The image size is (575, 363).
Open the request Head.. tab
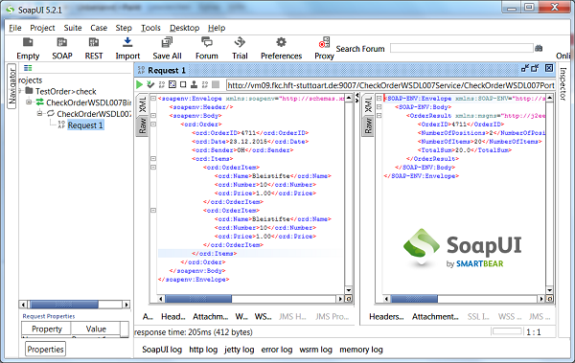173,316
